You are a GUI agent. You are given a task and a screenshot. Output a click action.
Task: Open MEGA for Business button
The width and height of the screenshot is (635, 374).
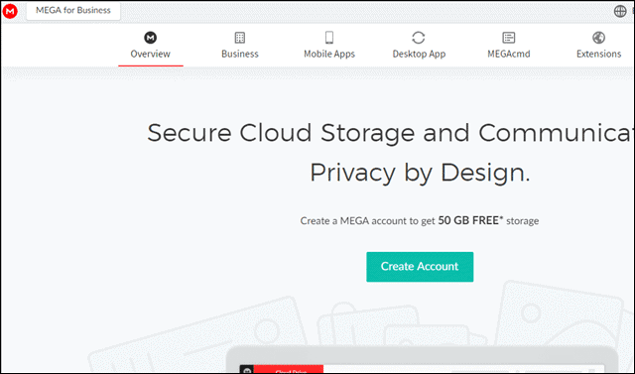pyautogui.click(x=73, y=10)
